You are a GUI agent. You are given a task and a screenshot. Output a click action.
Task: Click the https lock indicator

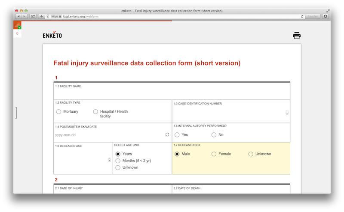(56, 16)
